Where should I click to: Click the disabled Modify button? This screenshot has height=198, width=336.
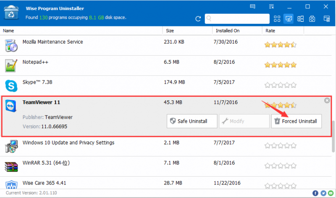pyautogui.click(x=244, y=121)
